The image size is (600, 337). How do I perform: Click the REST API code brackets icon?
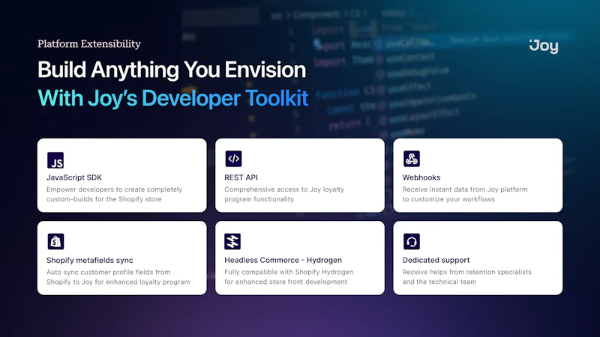233,159
